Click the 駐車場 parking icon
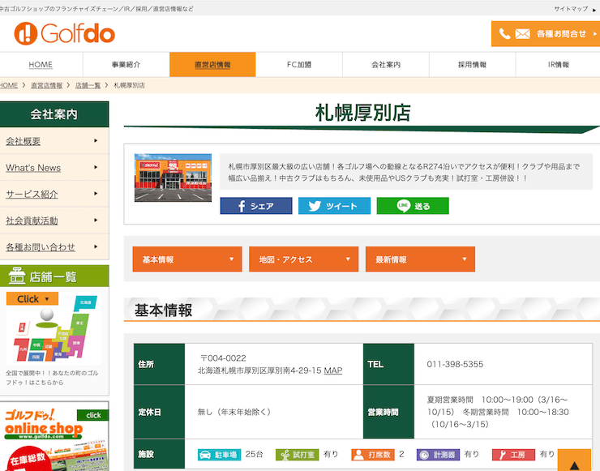This screenshot has height=471, width=600. (219, 455)
